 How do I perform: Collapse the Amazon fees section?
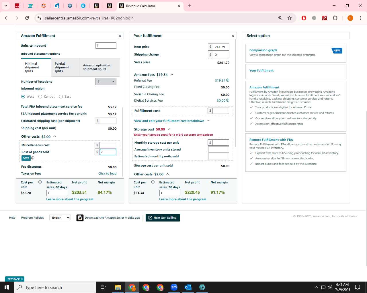172,74
